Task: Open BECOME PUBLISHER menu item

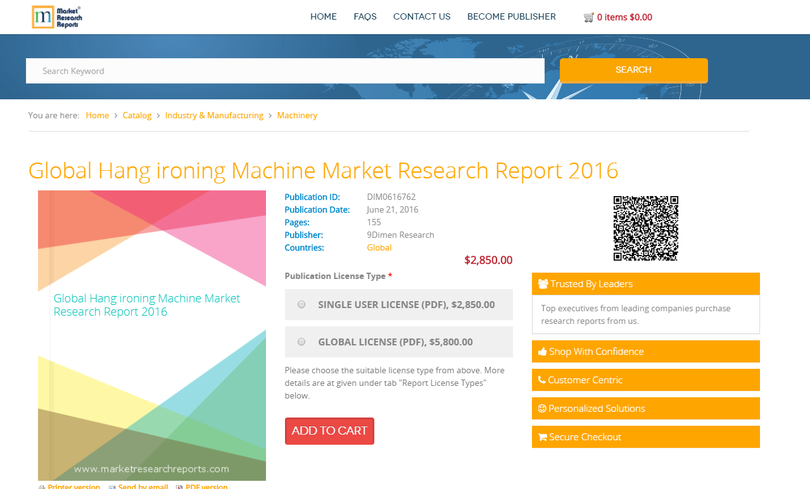Action: tap(512, 17)
